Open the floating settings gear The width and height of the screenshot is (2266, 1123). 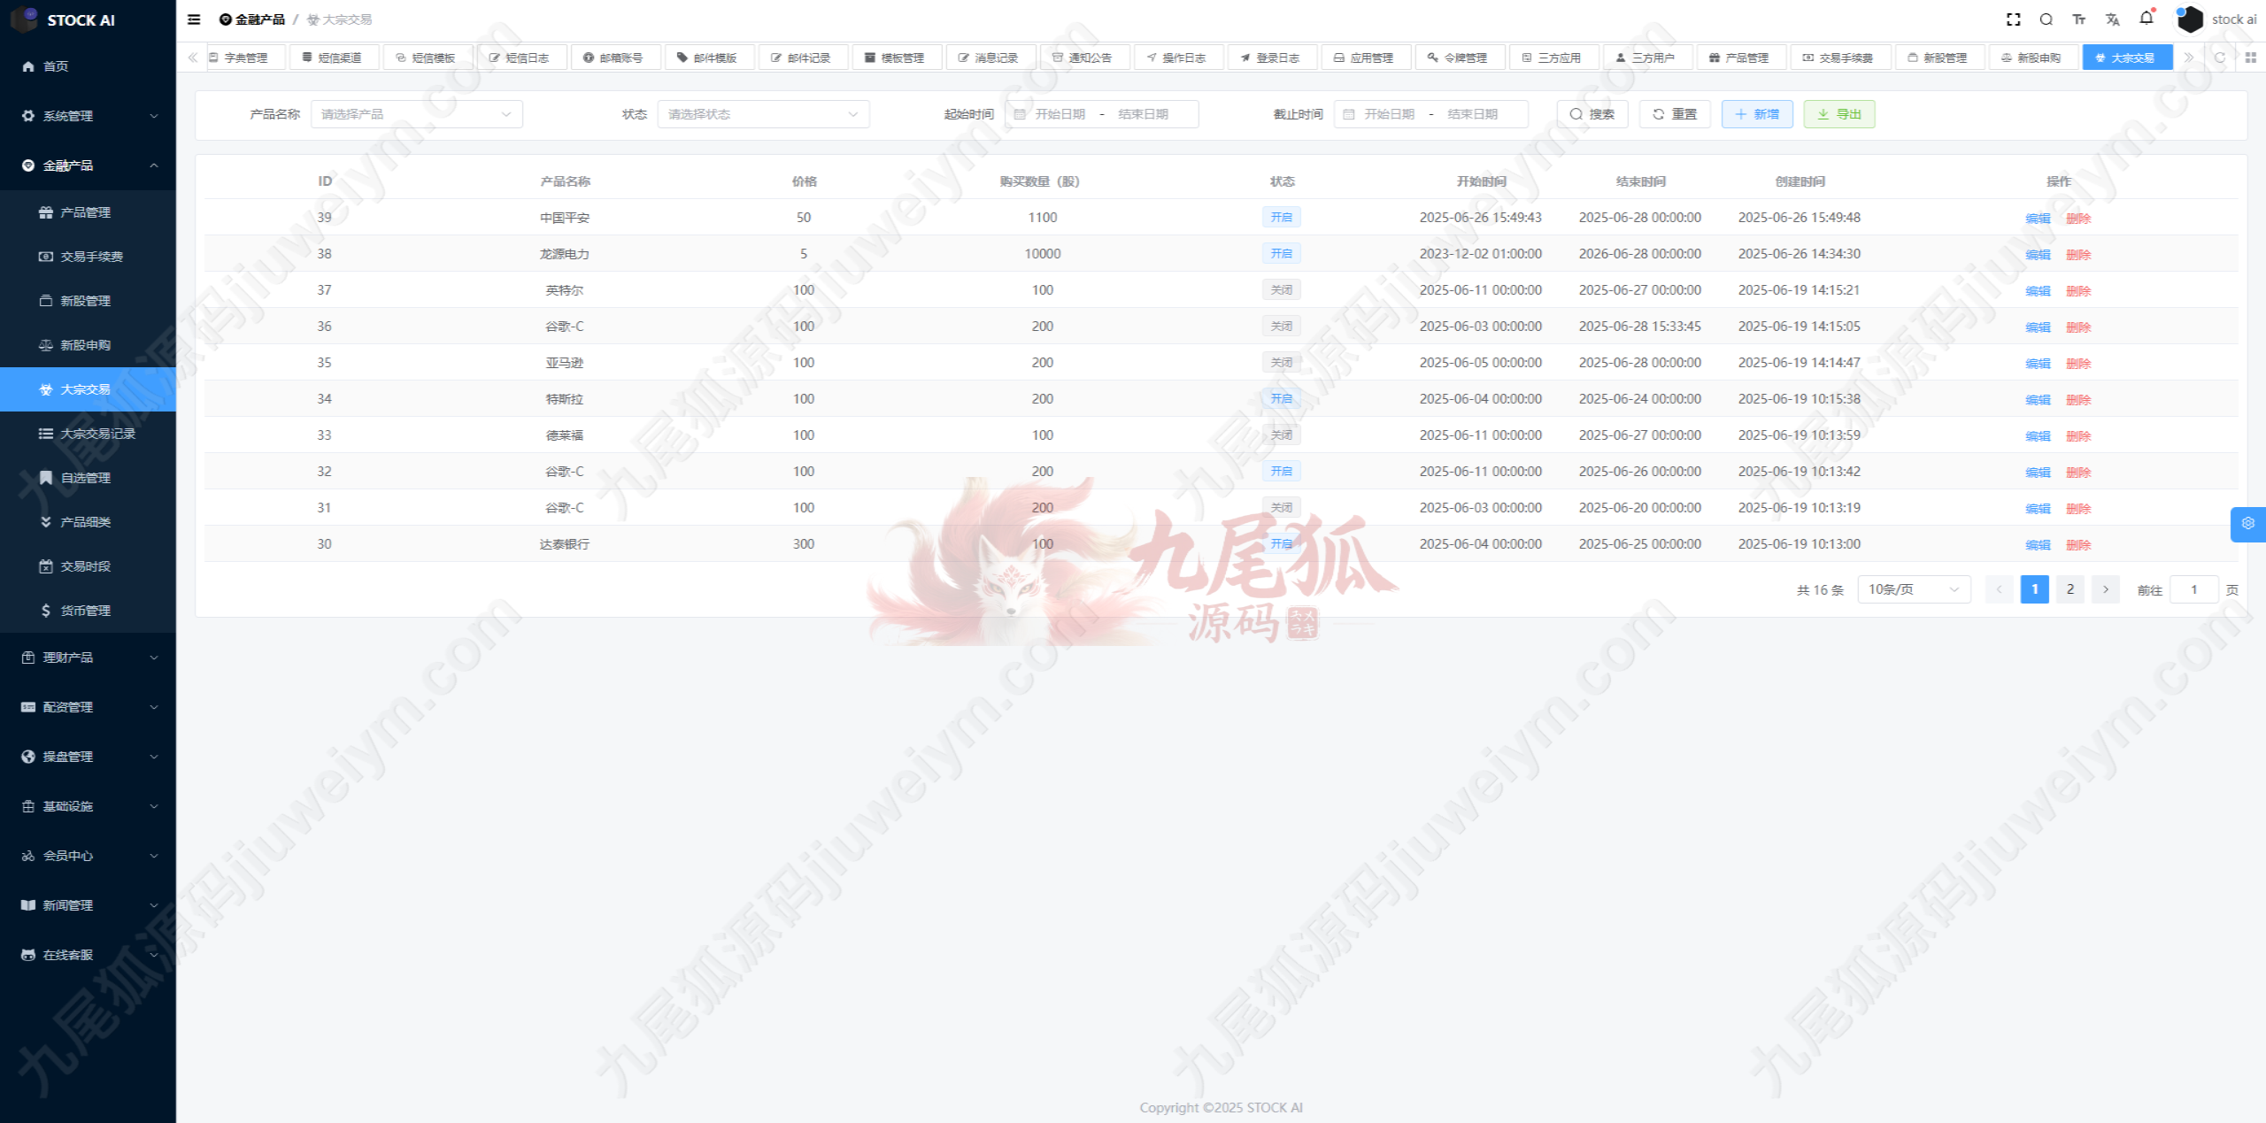click(x=2247, y=524)
